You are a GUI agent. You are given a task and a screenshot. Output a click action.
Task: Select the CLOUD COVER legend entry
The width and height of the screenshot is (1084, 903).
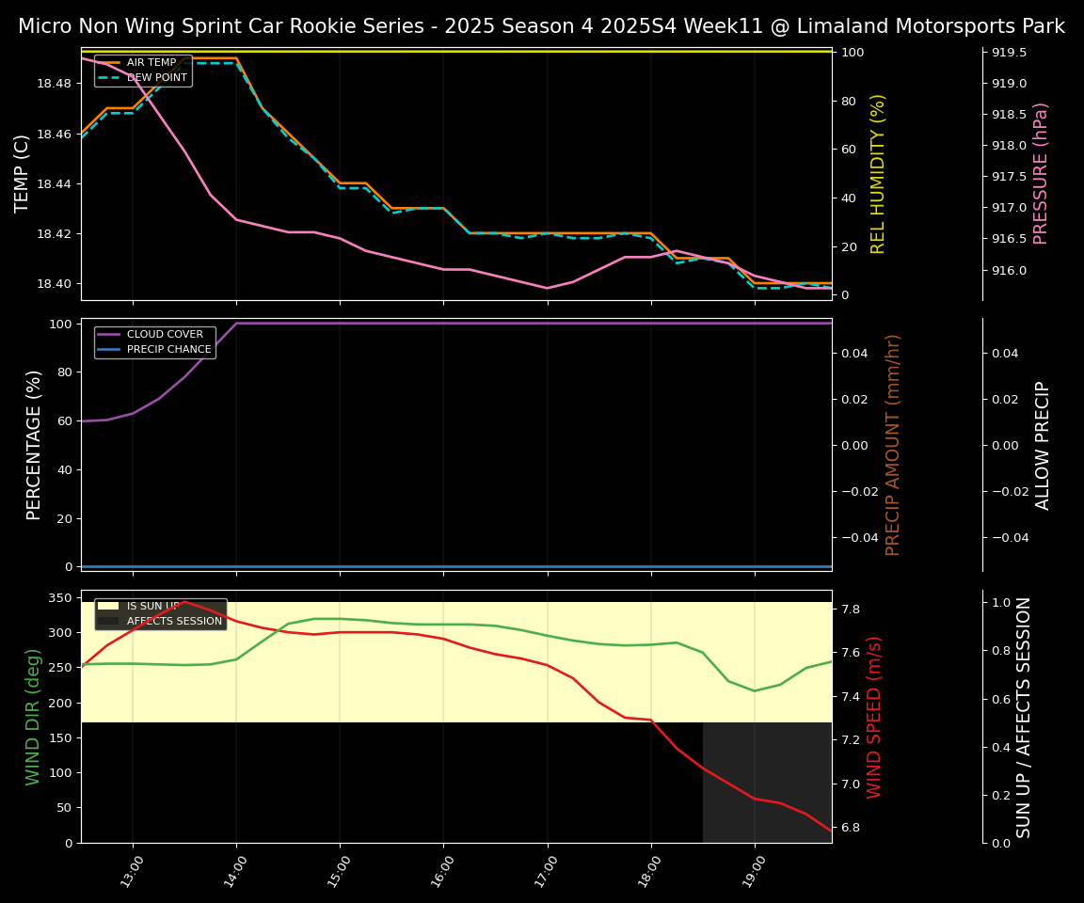tap(165, 335)
